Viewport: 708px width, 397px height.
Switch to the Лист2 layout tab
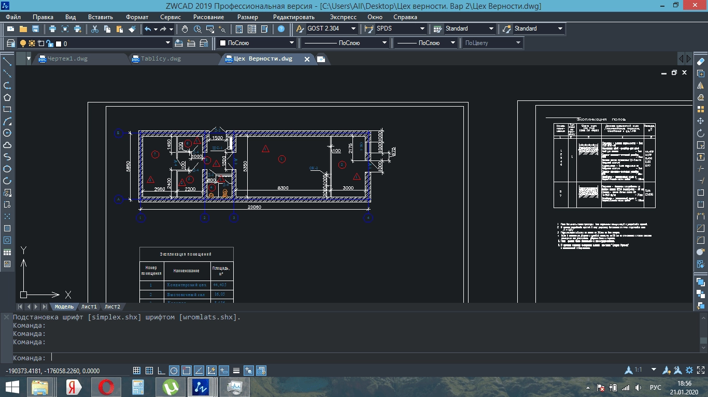(112, 307)
